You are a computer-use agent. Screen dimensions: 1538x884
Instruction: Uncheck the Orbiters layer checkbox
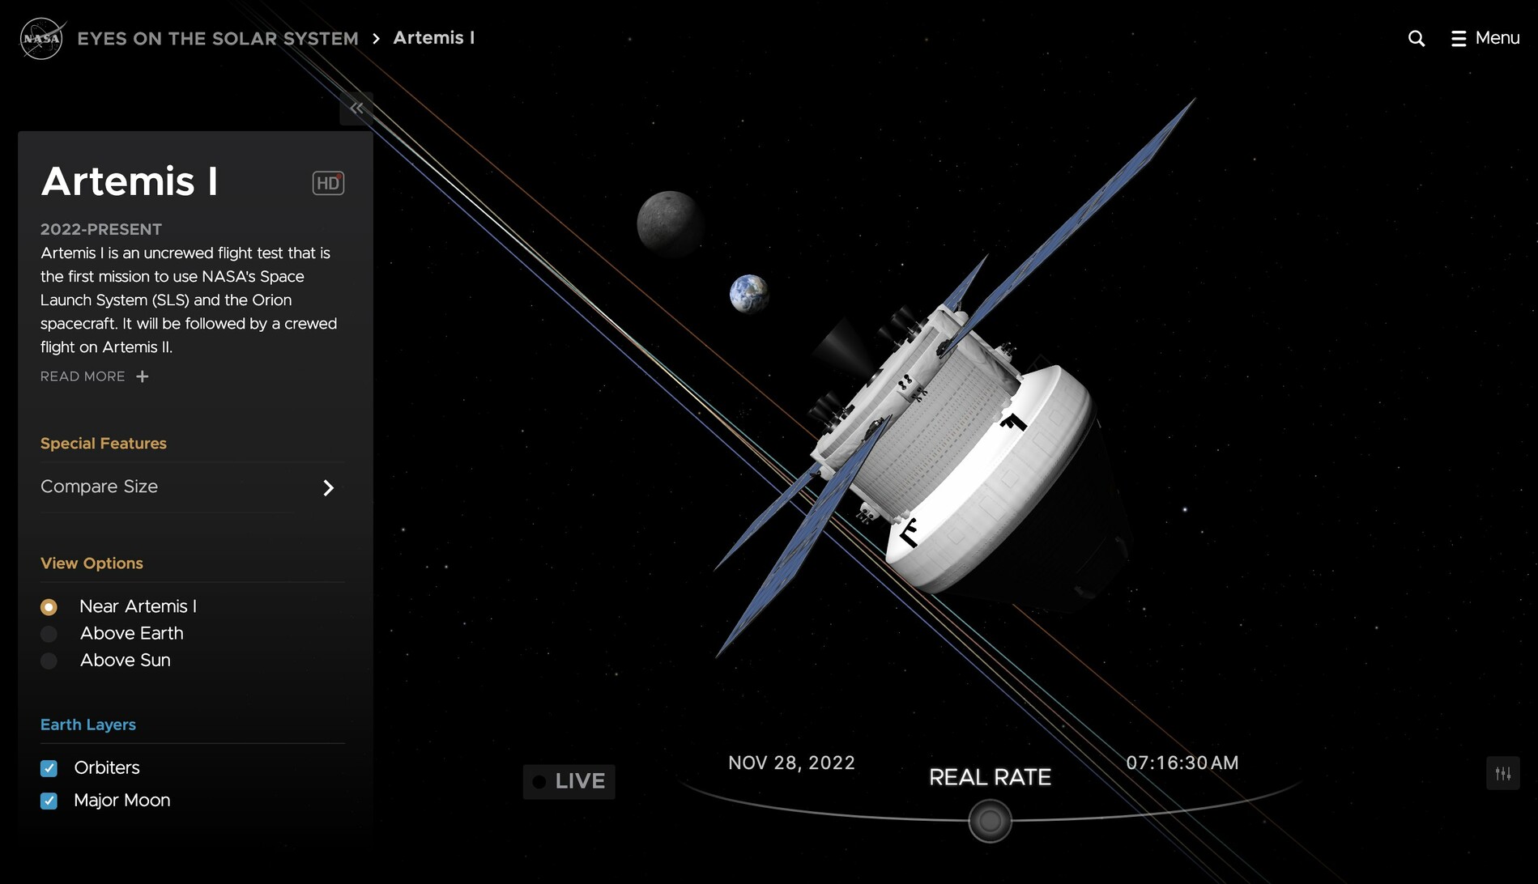[49, 768]
